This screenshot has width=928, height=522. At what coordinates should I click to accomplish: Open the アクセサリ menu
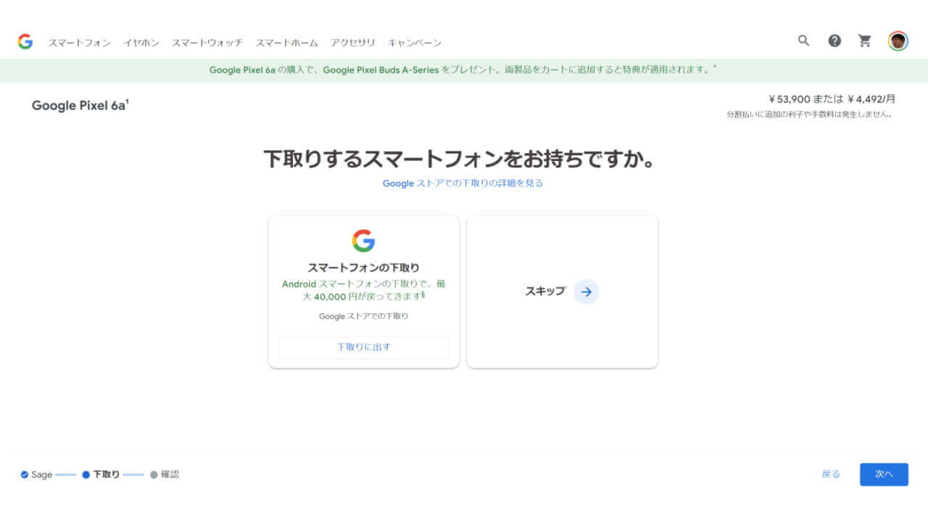(352, 43)
